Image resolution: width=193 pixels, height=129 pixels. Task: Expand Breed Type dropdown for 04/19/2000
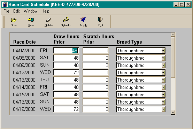click(163, 109)
